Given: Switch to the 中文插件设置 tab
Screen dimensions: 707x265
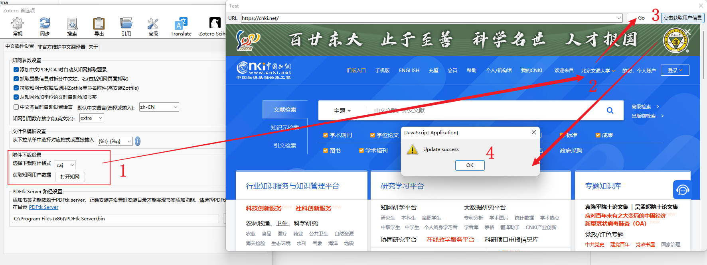Looking at the screenshot, I should click(x=20, y=46).
